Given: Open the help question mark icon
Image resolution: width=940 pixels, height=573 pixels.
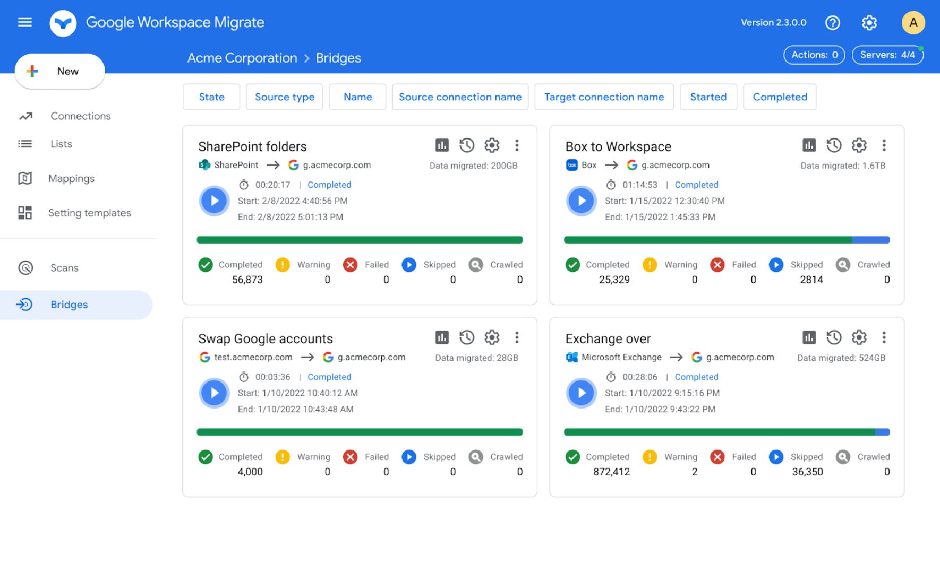Looking at the screenshot, I should (x=832, y=23).
